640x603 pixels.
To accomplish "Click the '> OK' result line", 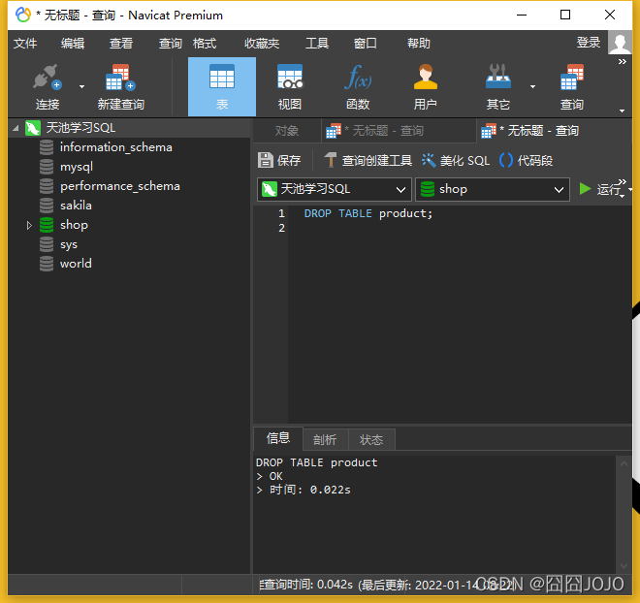I will tap(270, 476).
